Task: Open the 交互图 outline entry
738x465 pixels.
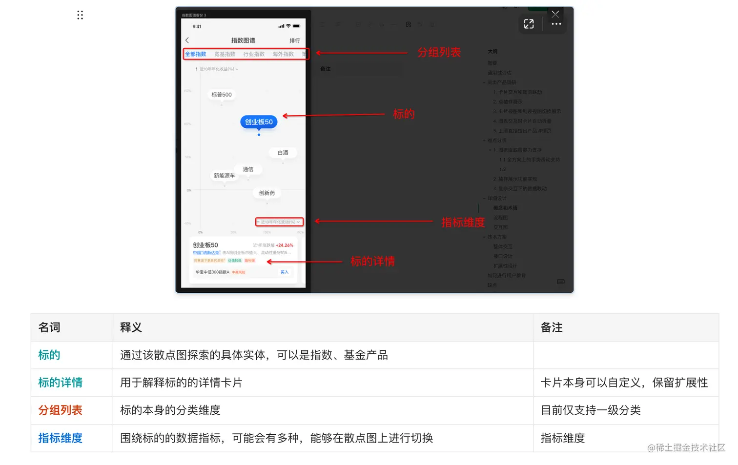Action: click(x=501, y=227)
